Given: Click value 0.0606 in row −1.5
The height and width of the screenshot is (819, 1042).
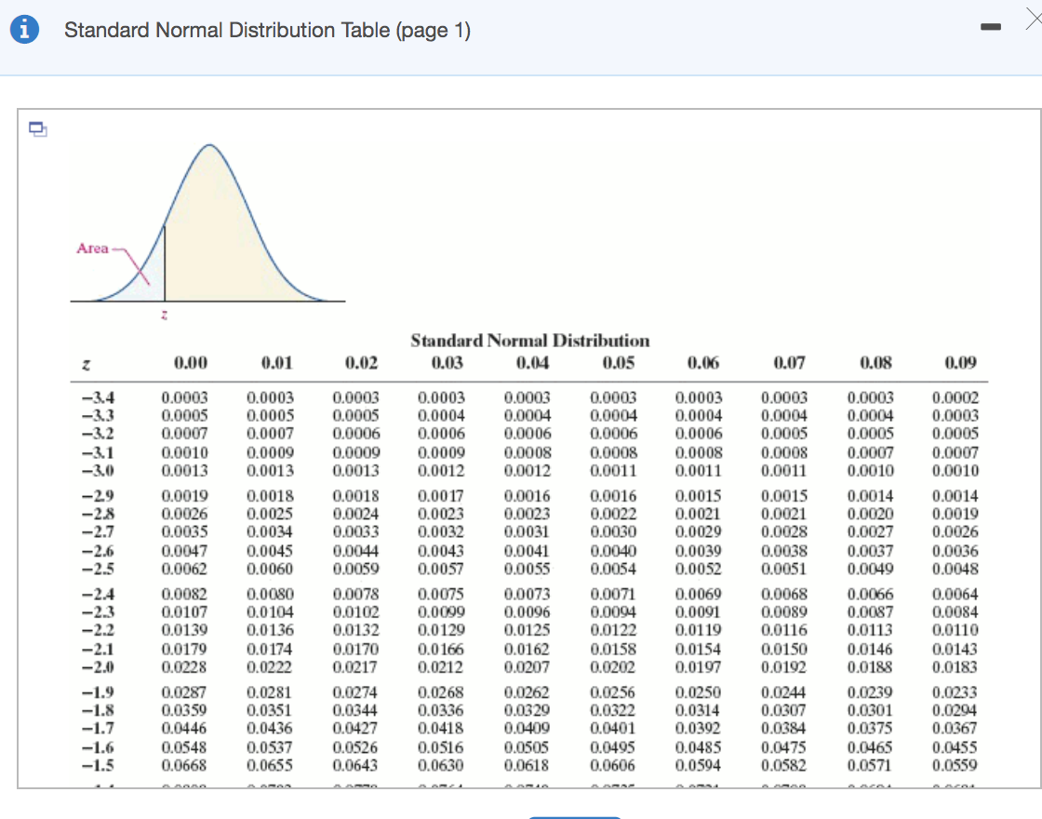Looking at the screenshot, I should 613,765.
